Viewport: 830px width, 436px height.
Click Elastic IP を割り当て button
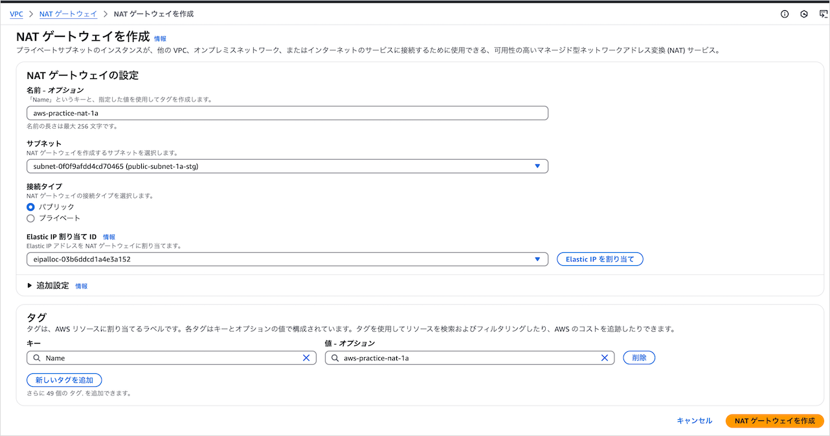(x=600, y=259)
